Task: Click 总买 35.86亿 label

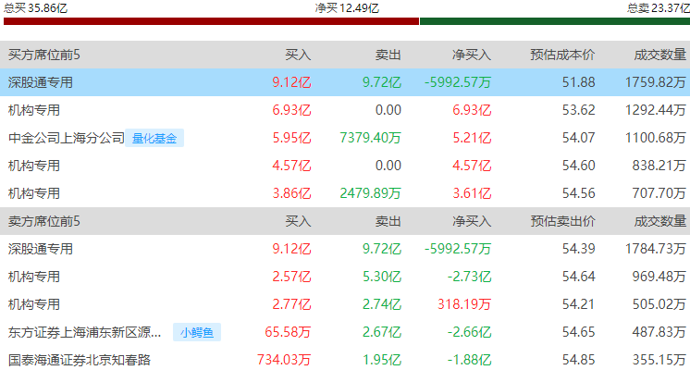Action: click(36, 8)
